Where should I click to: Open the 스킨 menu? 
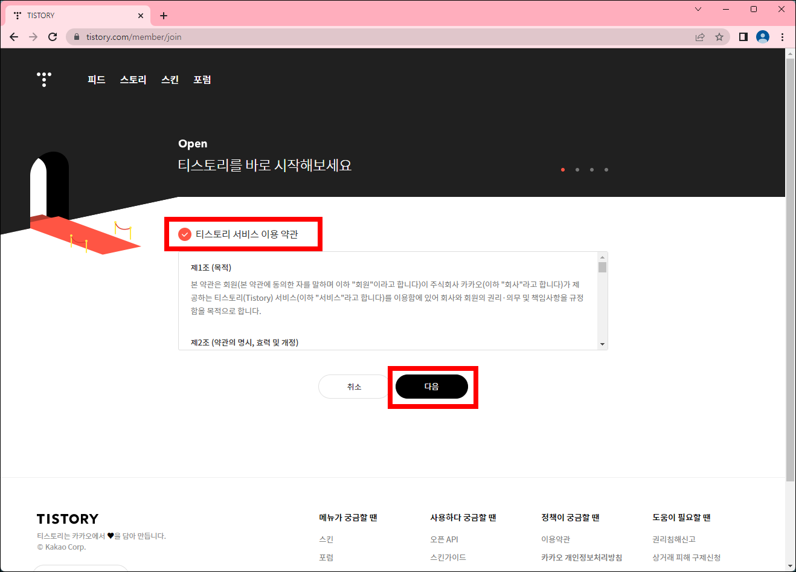tap(170, 80)
